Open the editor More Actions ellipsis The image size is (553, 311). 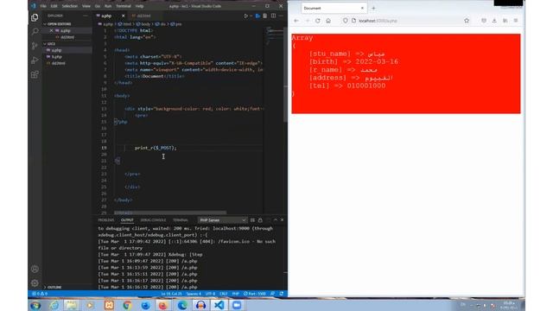coord(281,16)
